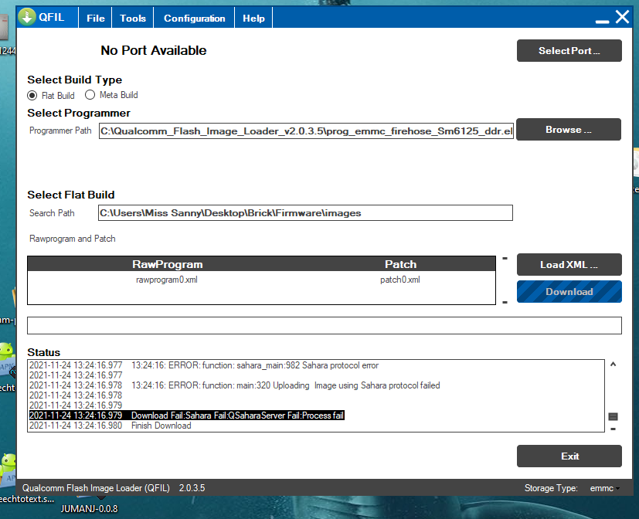The width and height of the screenshot is (639, 519).
Task: Minimize the QFIL window
Action: pos(602,21)
